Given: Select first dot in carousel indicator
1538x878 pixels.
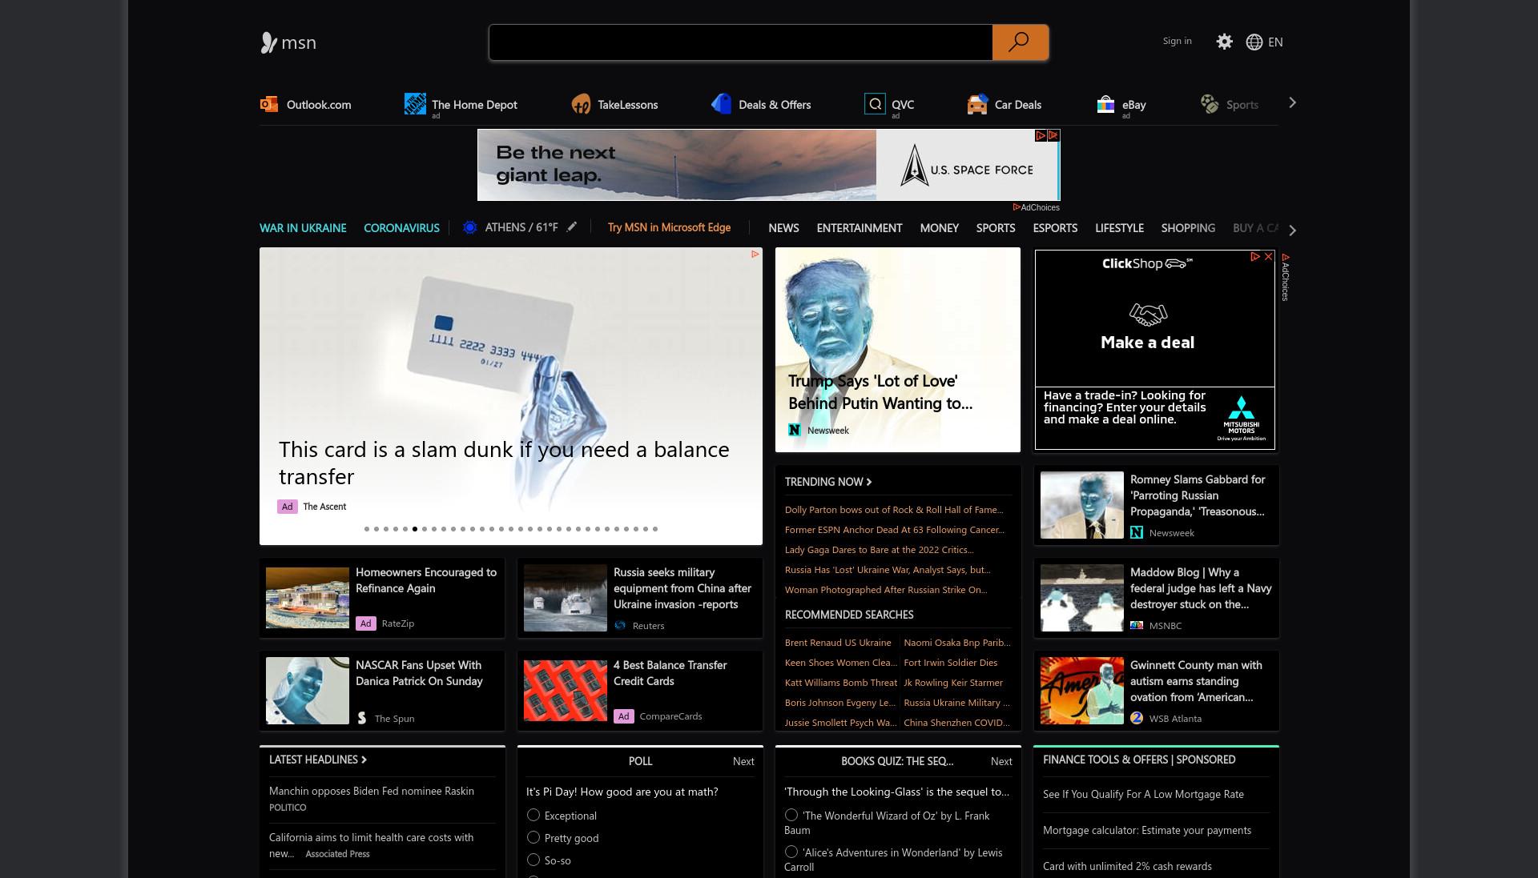Looking at the screenshot, I should 367,529.
